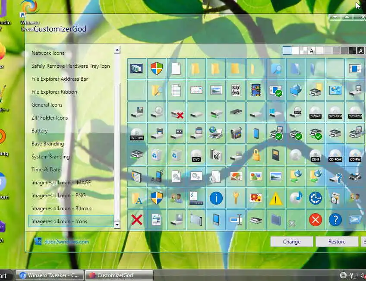The height and width of the screenshot is (281, 366).
Task: Select the chip memory module icon
Action: [x=236, y=112]
